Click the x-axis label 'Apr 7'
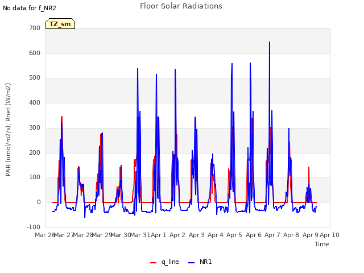 click(x=272, y=235)
